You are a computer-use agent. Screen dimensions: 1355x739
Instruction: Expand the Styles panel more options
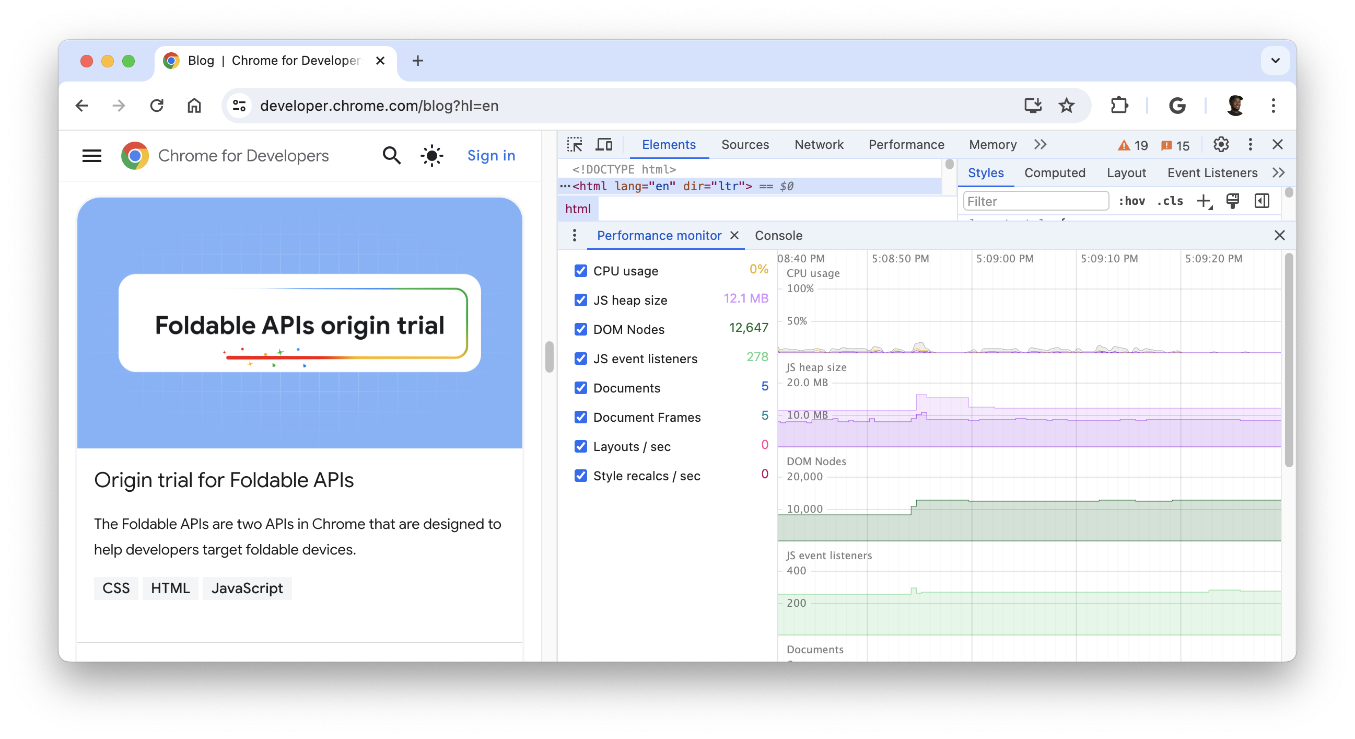click(x=1277, y=173)
